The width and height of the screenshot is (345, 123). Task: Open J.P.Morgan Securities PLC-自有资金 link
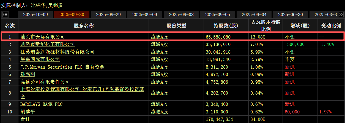tap(62, 67)
